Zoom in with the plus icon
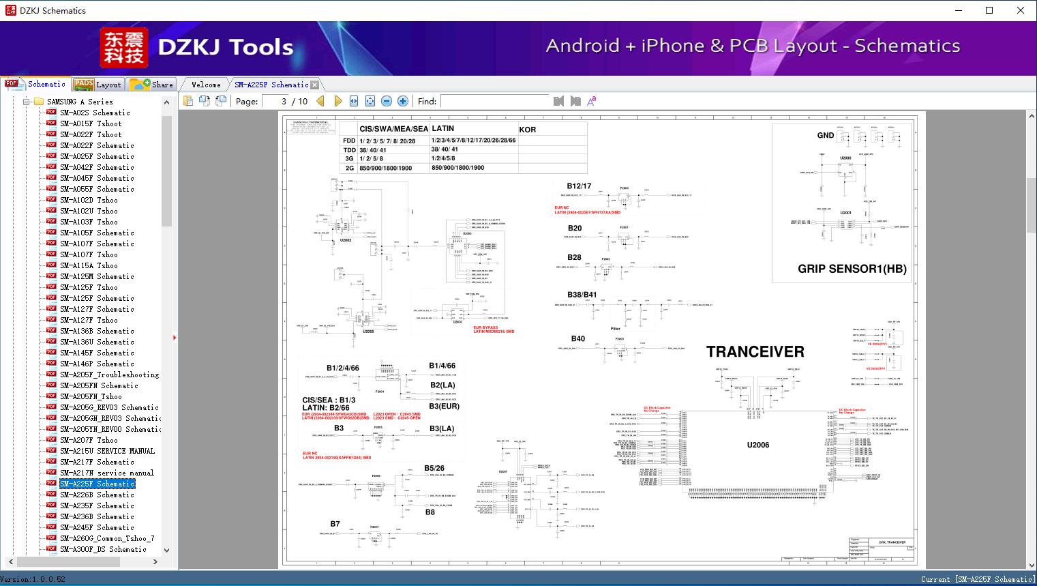Viewport: 1037px width, 586px height. [x=403, y=101]
